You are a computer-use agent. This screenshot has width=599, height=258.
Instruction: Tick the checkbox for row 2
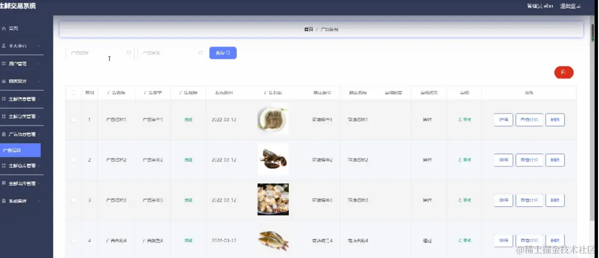(74, 160)
